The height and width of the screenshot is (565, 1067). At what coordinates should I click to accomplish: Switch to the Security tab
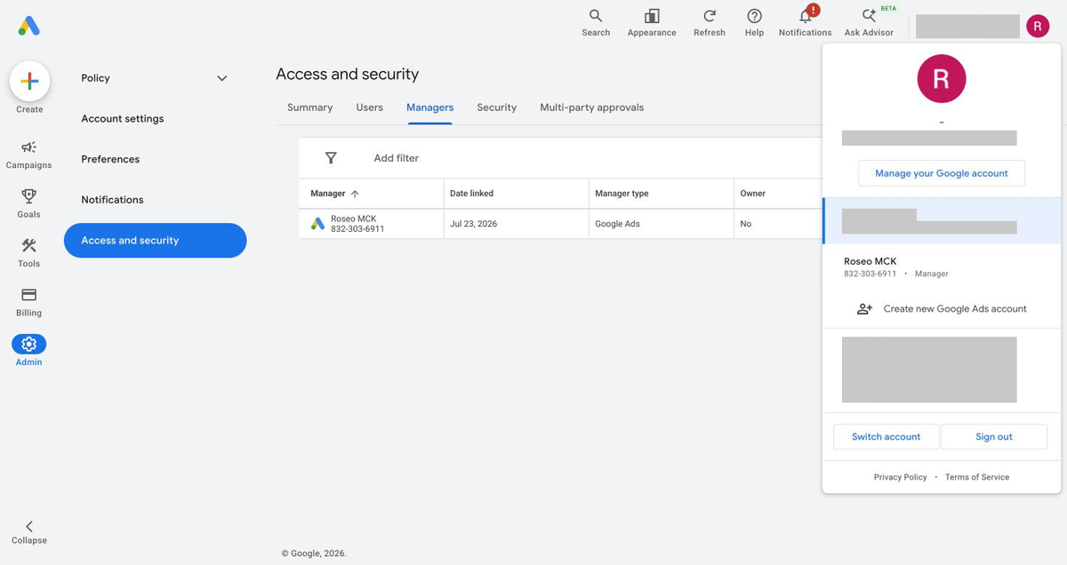point(496,107)
